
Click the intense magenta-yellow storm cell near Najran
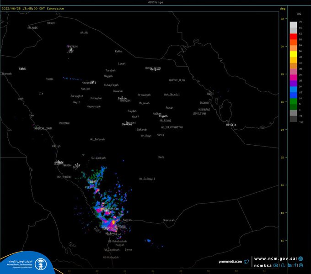pyautogui.click(x=113, y=223)
